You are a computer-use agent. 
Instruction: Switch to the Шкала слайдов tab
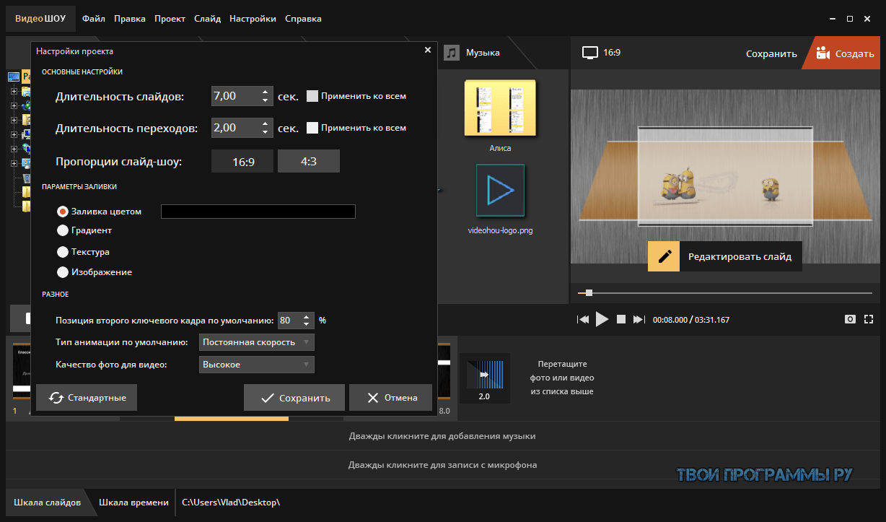[x=48, y=503]
